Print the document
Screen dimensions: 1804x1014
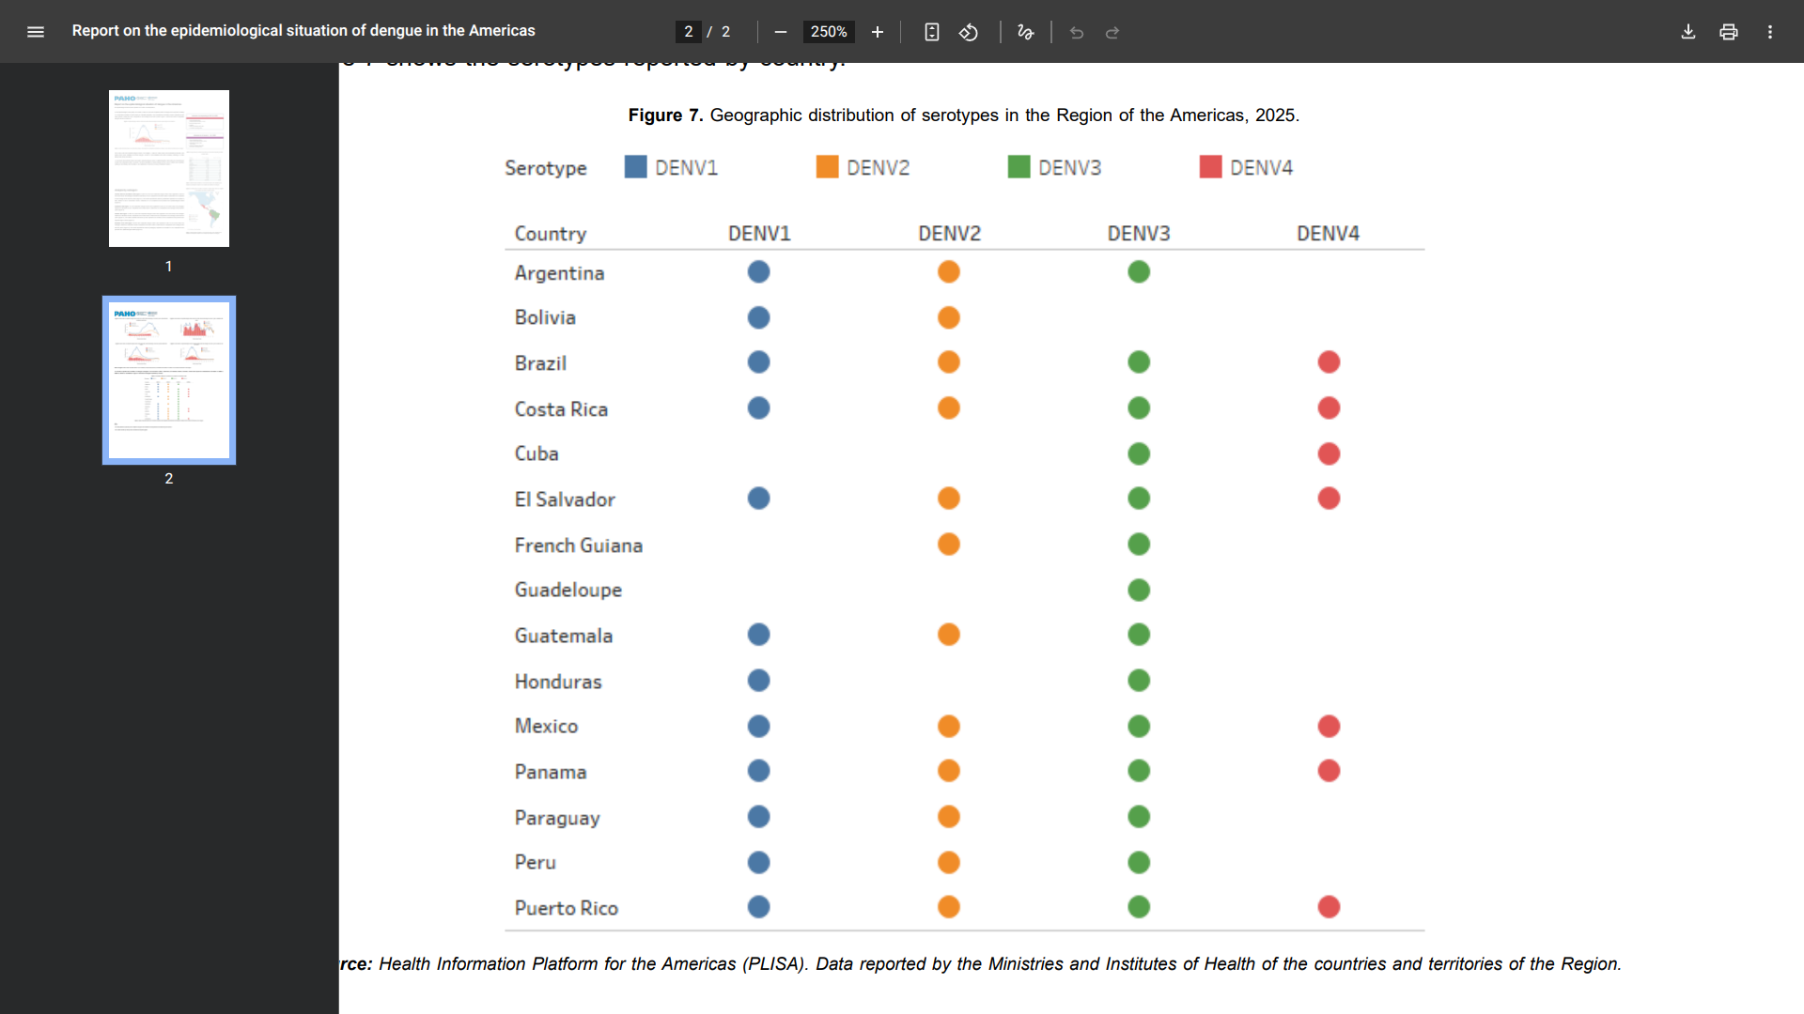(x=1728, y=32)
